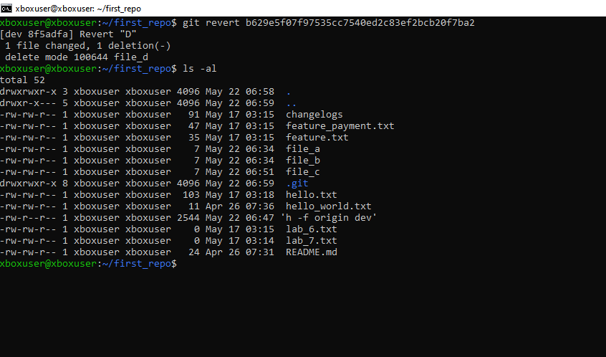Click the 'total 52' output line
Screen dimensions: 606x357
click(22, 80)
